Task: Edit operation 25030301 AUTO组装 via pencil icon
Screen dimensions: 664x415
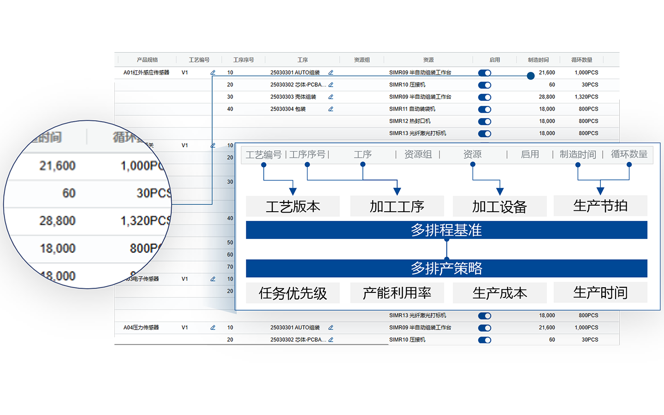Action: point(331,72)
